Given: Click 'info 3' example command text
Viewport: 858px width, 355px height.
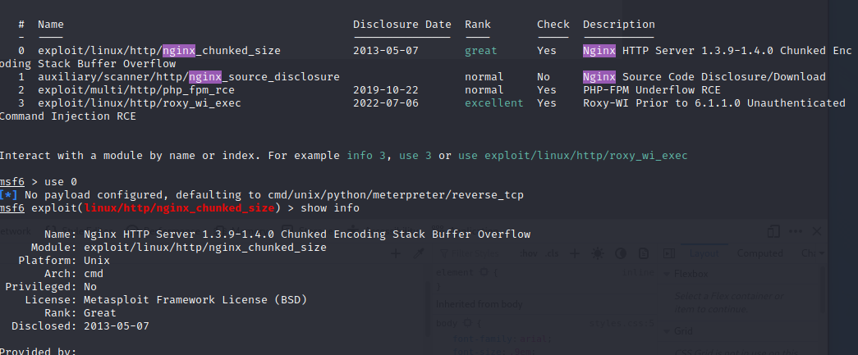Looking at the screenshot, I should pos(366,156).
